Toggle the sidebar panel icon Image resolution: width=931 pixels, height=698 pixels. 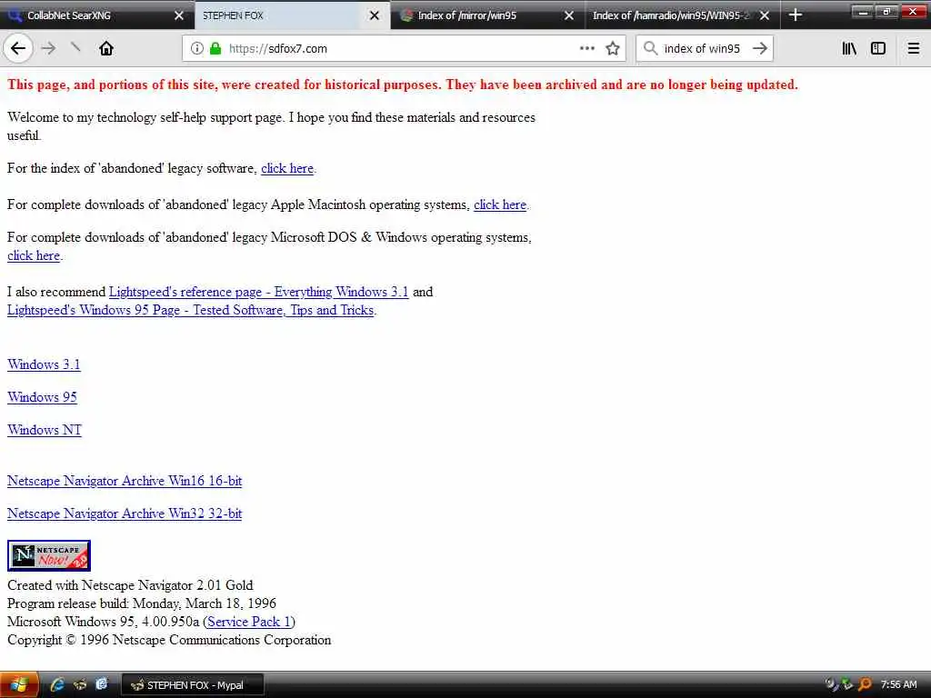coord(878,49)
